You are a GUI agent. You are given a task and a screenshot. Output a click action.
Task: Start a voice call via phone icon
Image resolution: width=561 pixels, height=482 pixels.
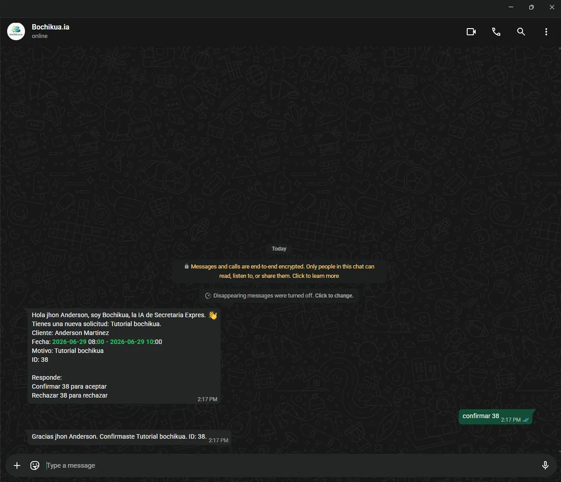pos(496,32)
